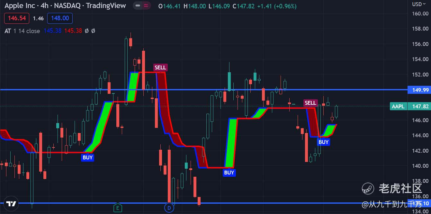Click the blue 148.00 buy price button
The image size is (431, 214).
(x=60, y=18)
